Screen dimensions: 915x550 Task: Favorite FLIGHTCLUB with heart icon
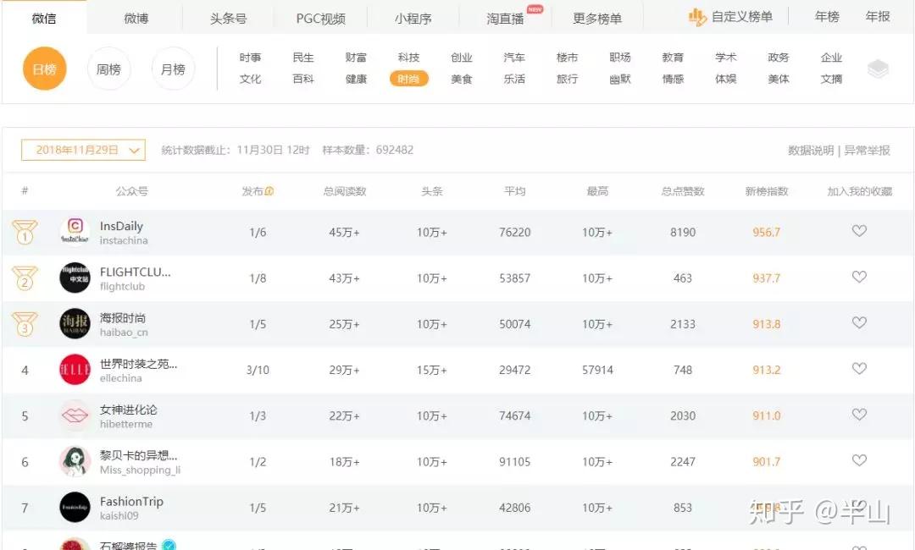point(859,277)
